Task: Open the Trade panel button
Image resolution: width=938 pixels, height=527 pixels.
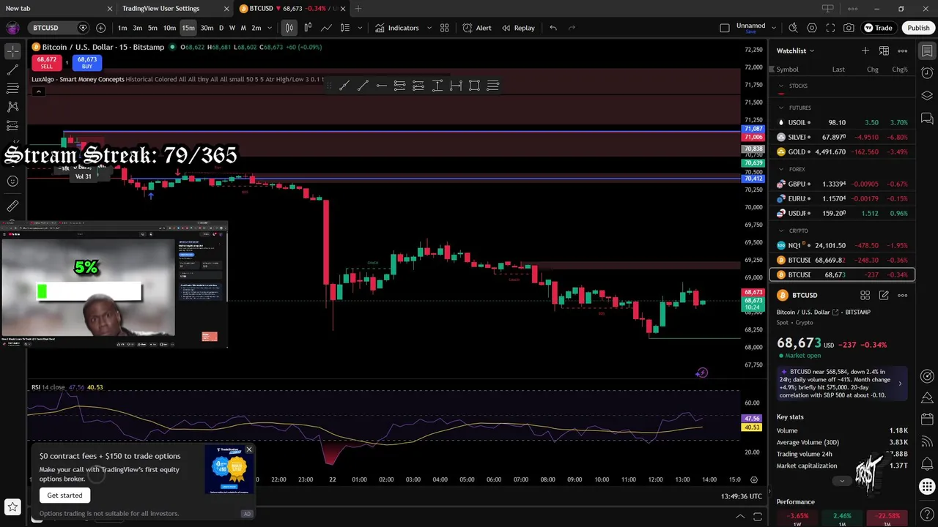Action: 878,28
